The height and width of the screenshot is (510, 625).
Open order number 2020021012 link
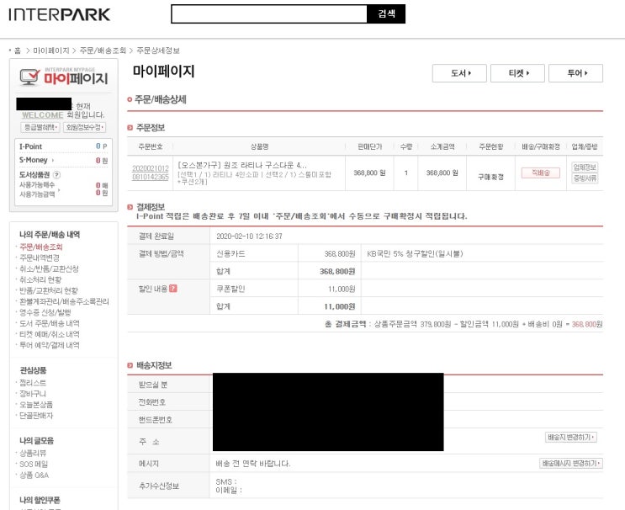tap(151, 173)
